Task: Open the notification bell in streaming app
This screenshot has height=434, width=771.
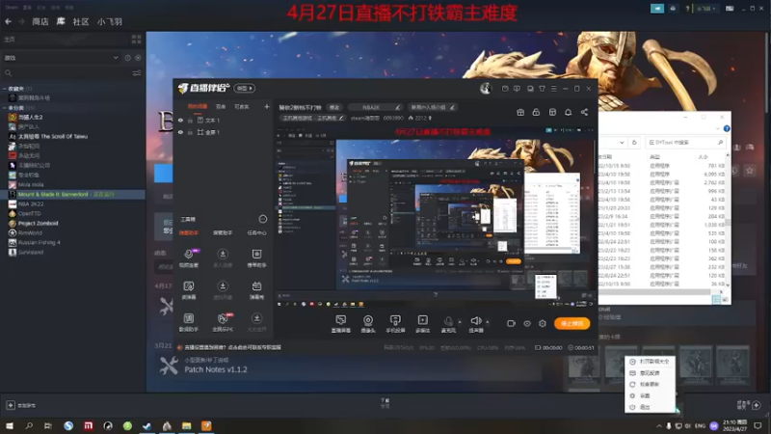Action: [568, 112]
